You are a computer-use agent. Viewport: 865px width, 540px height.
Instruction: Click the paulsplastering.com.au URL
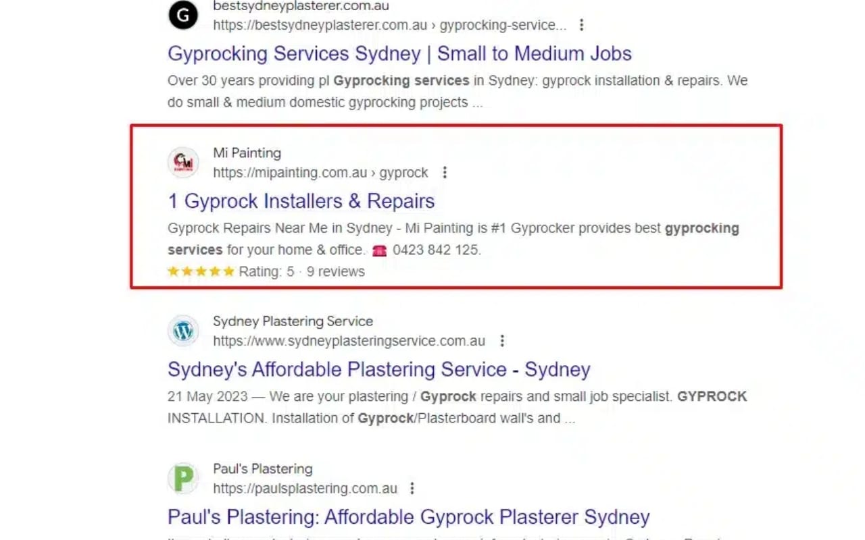pos(305,488)
